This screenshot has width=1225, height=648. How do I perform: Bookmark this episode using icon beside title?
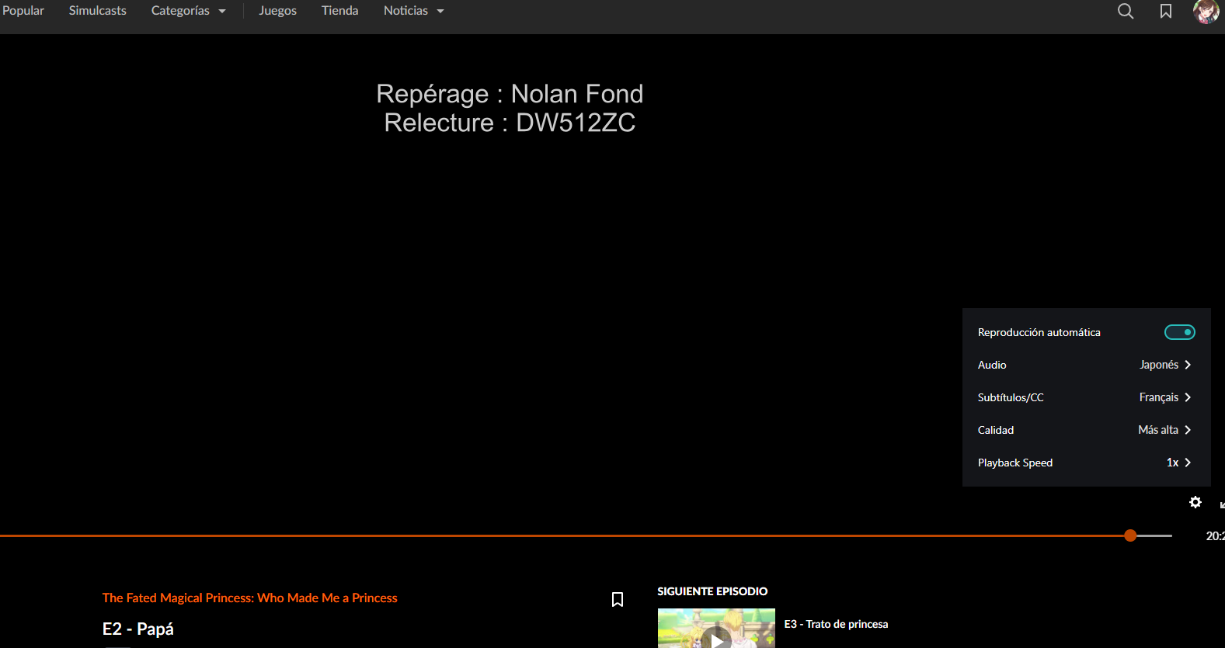[618, 599]
